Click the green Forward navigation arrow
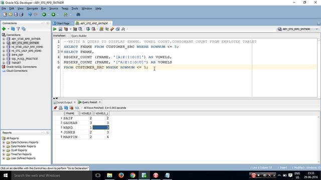 [x=54, y=14]
